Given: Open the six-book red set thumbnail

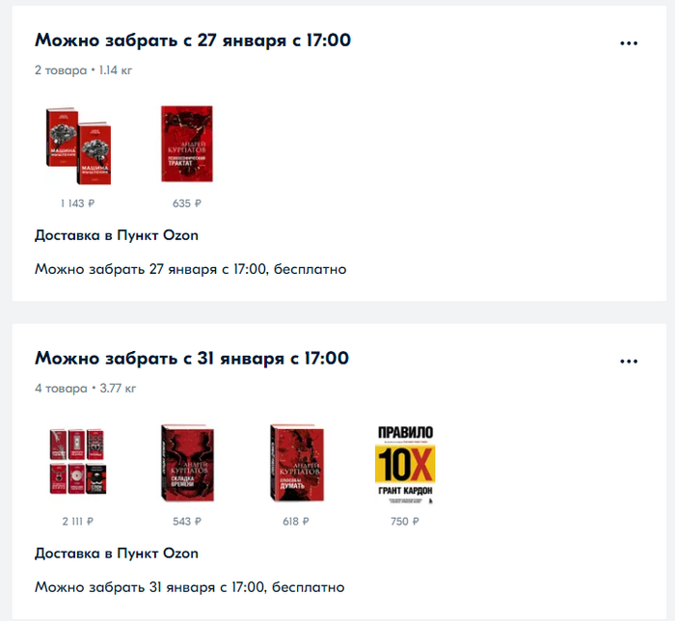Looking at the screenshot, I should (78, 461).
